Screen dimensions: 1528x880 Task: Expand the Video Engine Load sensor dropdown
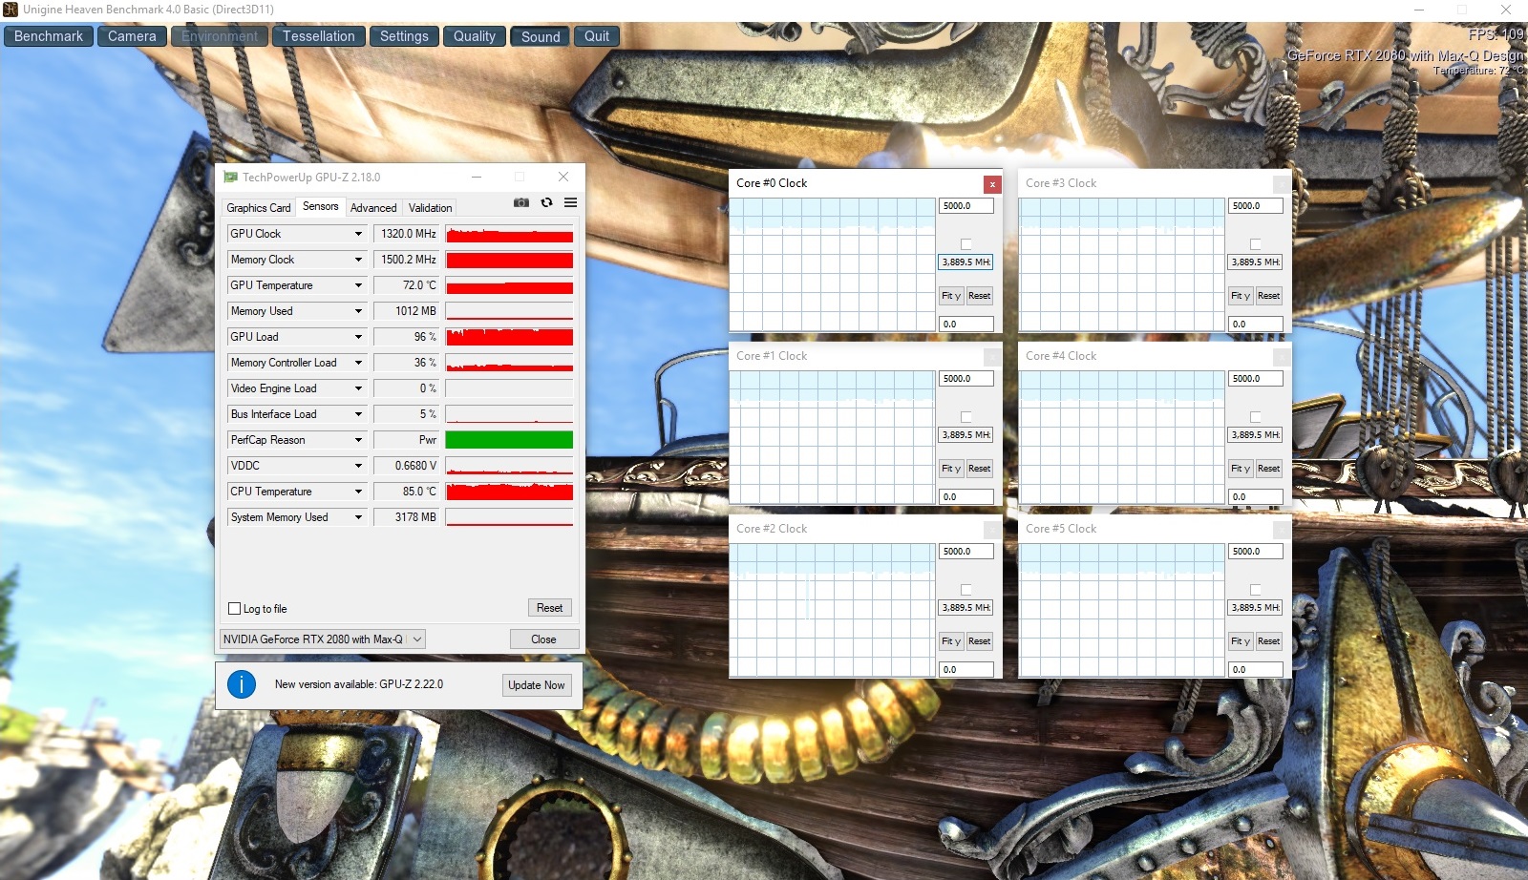click(x=359, y=388)
